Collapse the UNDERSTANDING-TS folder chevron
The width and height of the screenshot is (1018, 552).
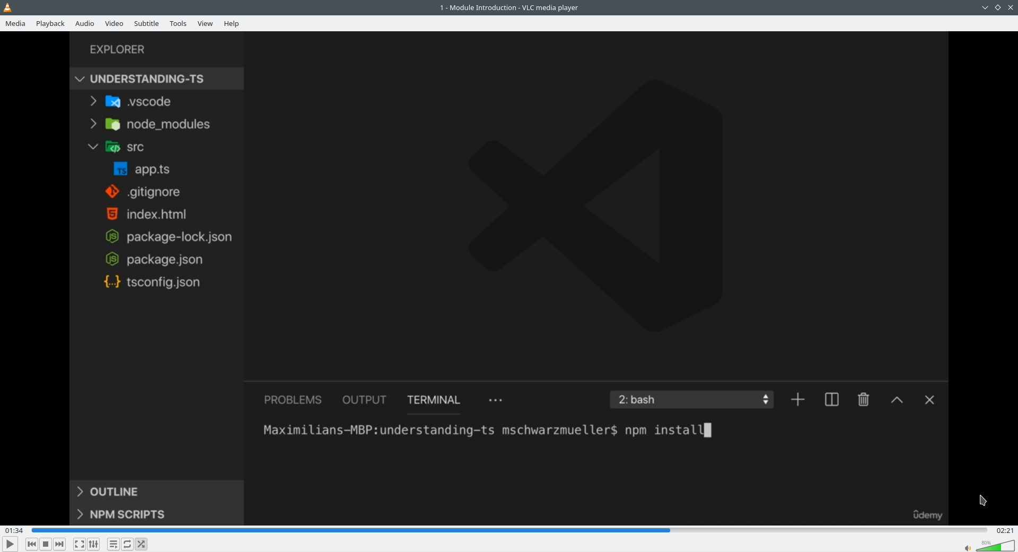(80, 79)
